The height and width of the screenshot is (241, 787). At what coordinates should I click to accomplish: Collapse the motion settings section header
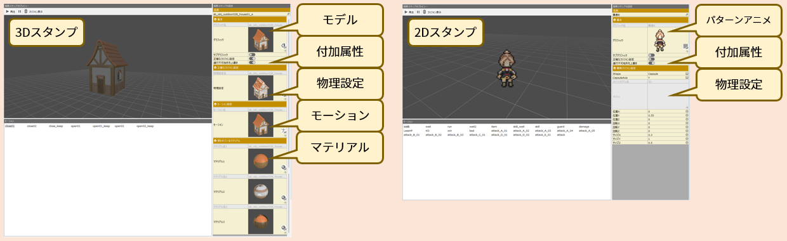click(251, 104)
